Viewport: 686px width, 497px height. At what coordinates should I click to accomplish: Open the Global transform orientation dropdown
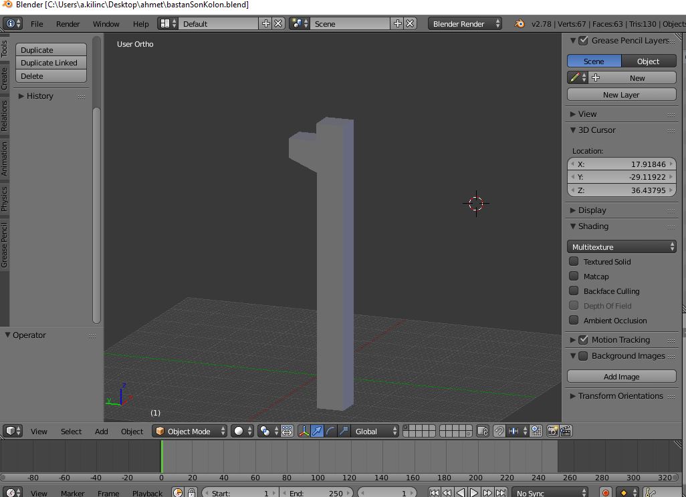[372, 431]
